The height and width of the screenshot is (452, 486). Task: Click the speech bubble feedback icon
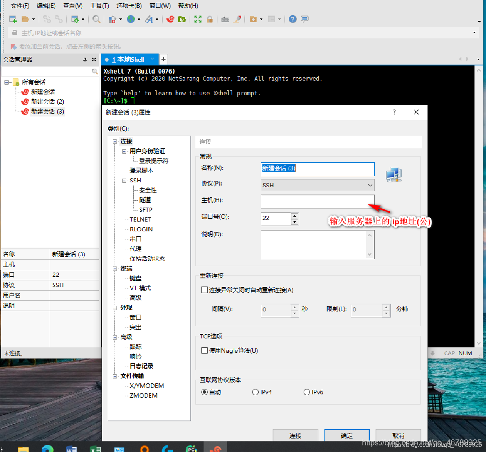[x=305, y=19]
